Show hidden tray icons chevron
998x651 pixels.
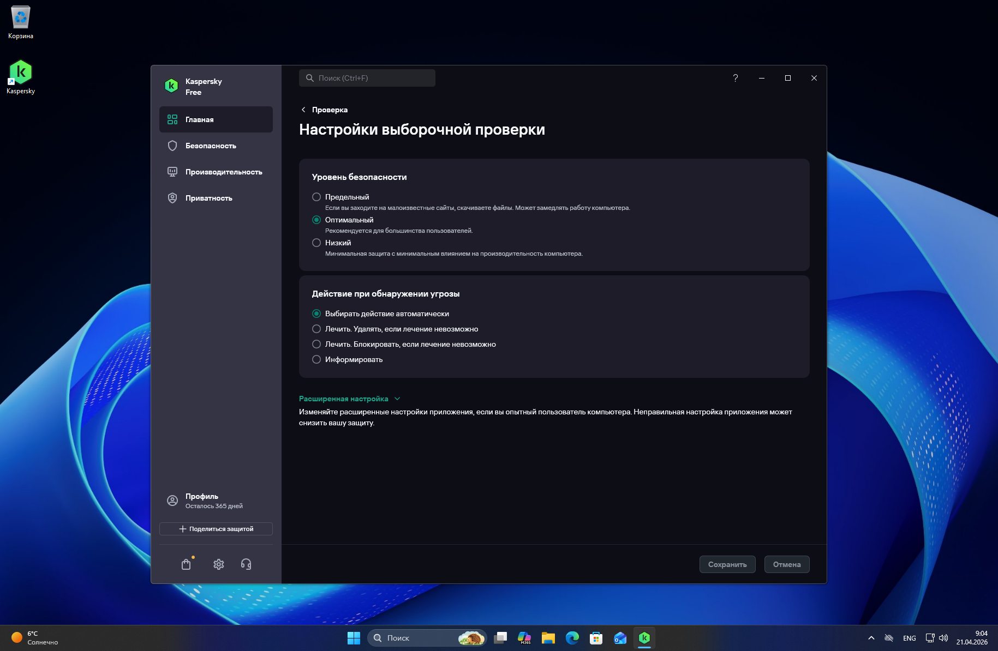tap(871, 638)
